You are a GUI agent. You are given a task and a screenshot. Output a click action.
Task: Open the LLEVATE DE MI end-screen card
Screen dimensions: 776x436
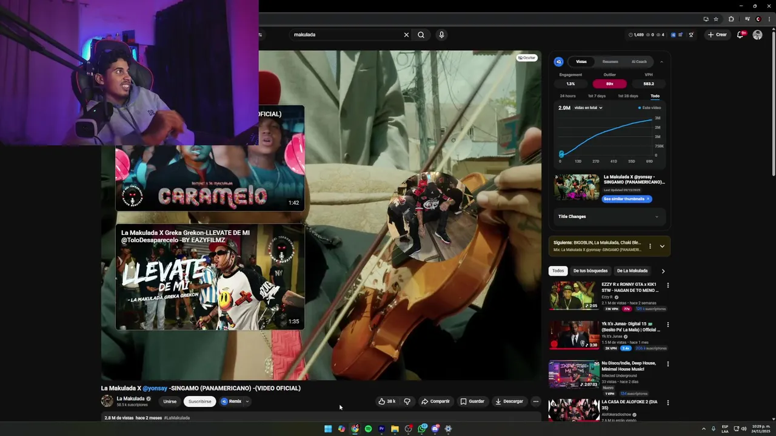click(x=210, y=277)
